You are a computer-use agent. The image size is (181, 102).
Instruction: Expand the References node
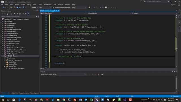pyautogui.click(x=5, y=58)
